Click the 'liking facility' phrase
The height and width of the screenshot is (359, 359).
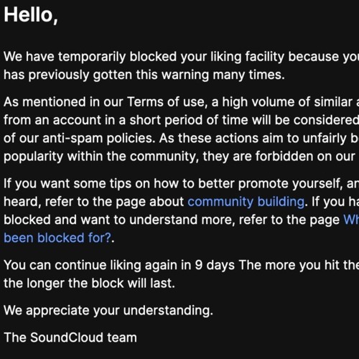[247, 57]
